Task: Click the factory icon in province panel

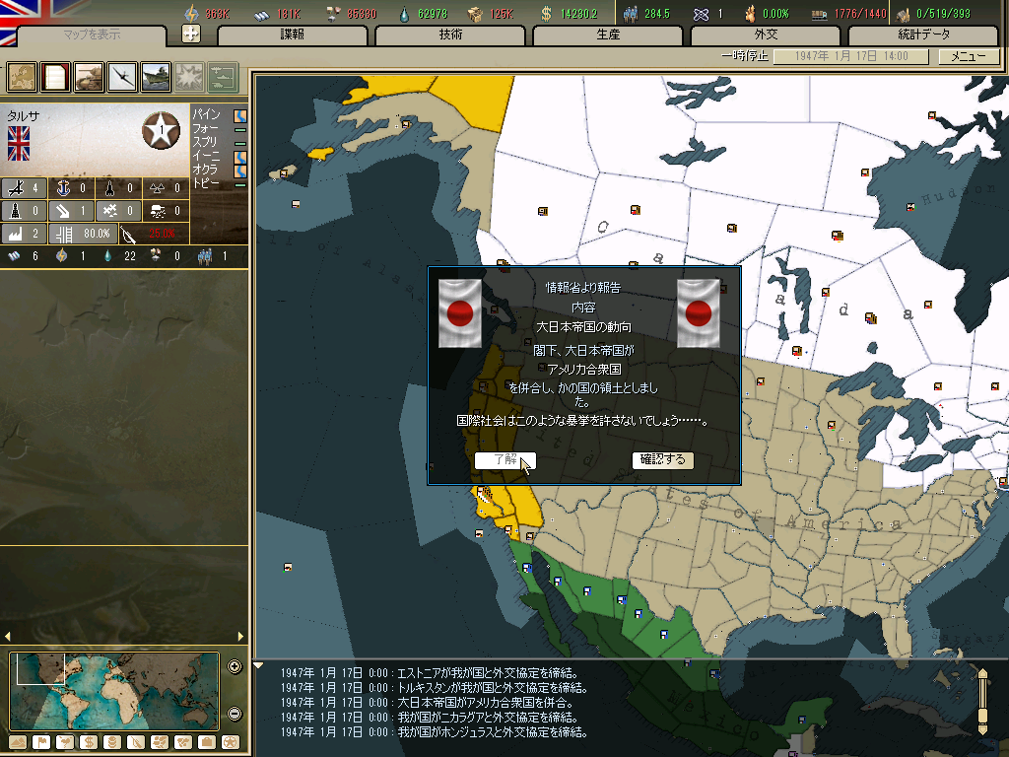Action: pos(16,233)
